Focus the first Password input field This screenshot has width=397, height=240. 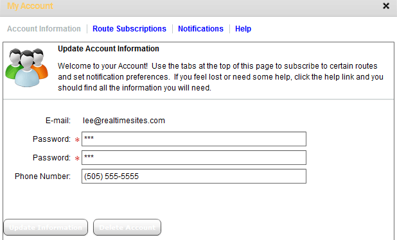pyautogui.click(x=194, y=139)
